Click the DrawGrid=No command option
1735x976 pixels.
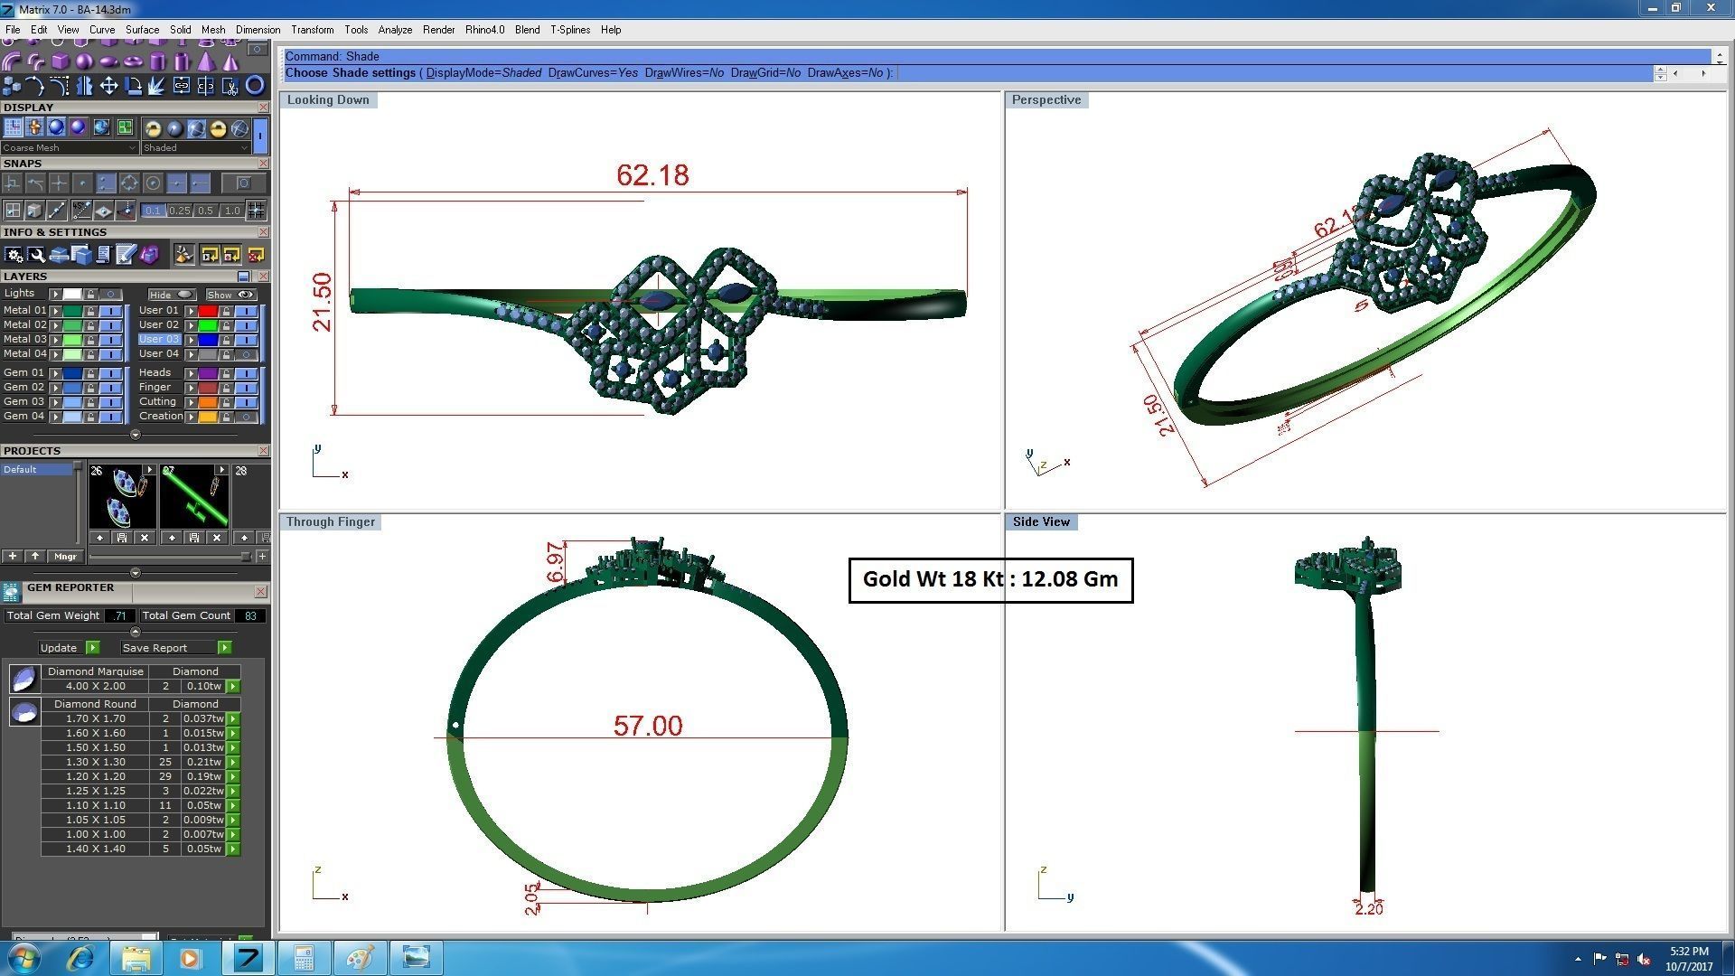click(765, 73)
